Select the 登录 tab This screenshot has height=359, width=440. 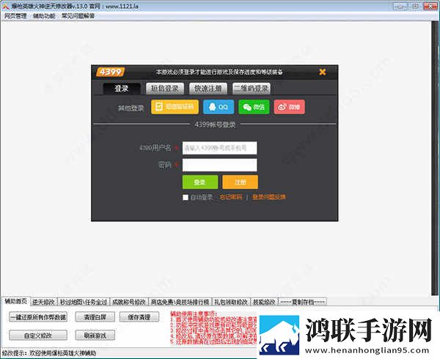(122, 89)
